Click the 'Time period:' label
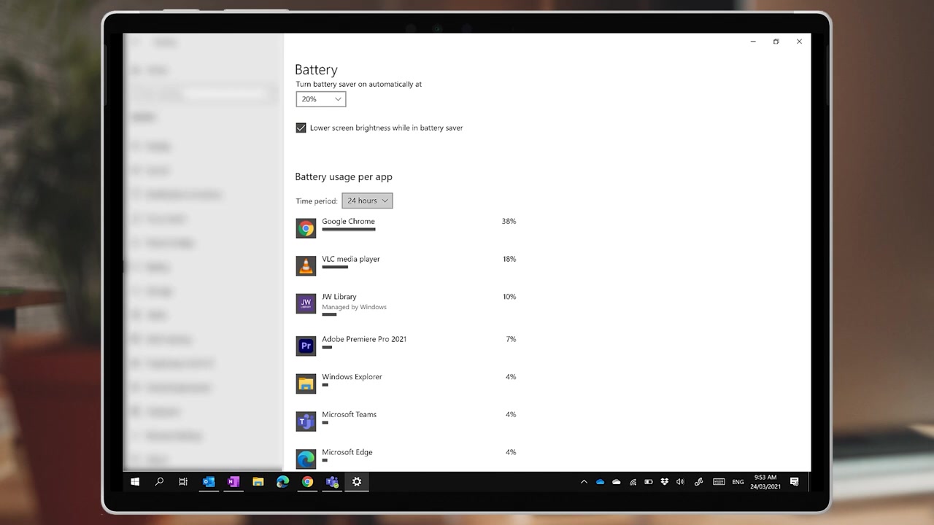The image size is (934, 525). pos(317,201)
